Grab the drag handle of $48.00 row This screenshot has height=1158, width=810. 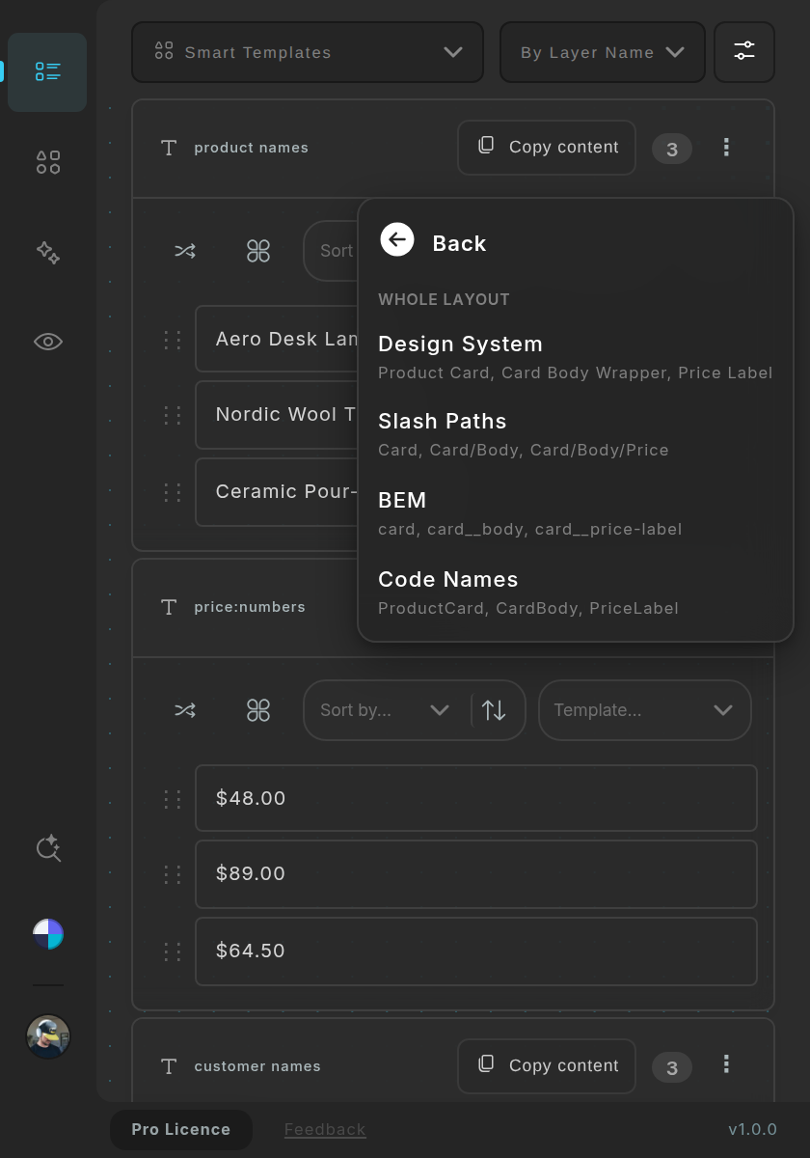(x=173, y=798)
